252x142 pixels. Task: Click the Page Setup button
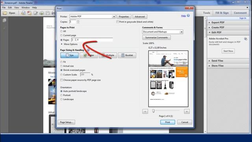[x=67, y=122]
